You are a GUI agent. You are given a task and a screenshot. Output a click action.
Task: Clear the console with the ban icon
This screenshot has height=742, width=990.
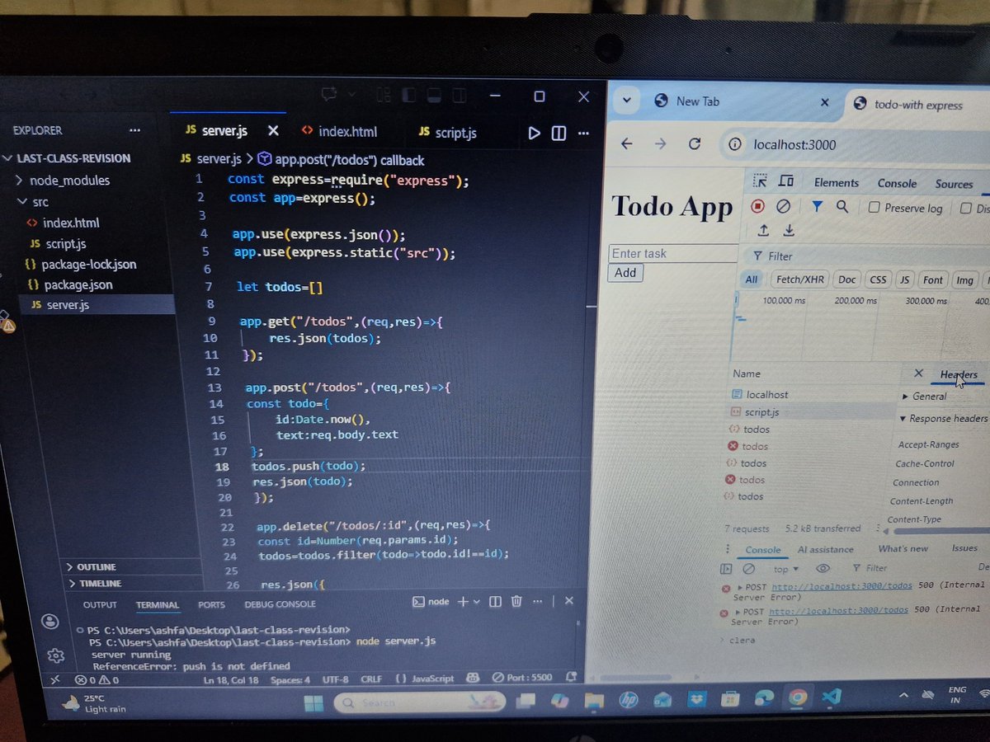click(x=748, y=569)
